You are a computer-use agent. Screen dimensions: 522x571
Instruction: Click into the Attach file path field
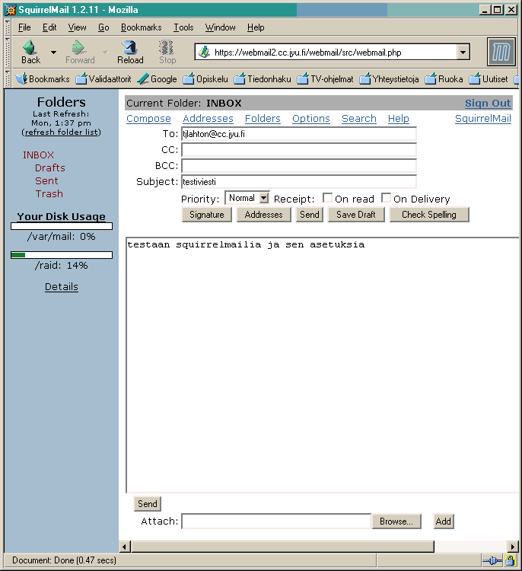coord(277,522)
